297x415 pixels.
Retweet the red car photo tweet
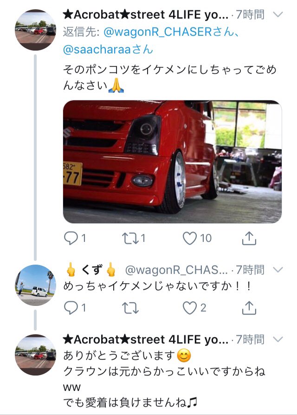coord(130,238)
